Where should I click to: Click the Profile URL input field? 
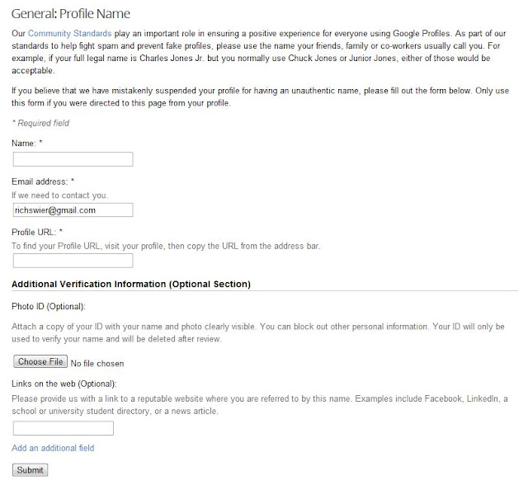pyautogui.click(x=73, y=261)
